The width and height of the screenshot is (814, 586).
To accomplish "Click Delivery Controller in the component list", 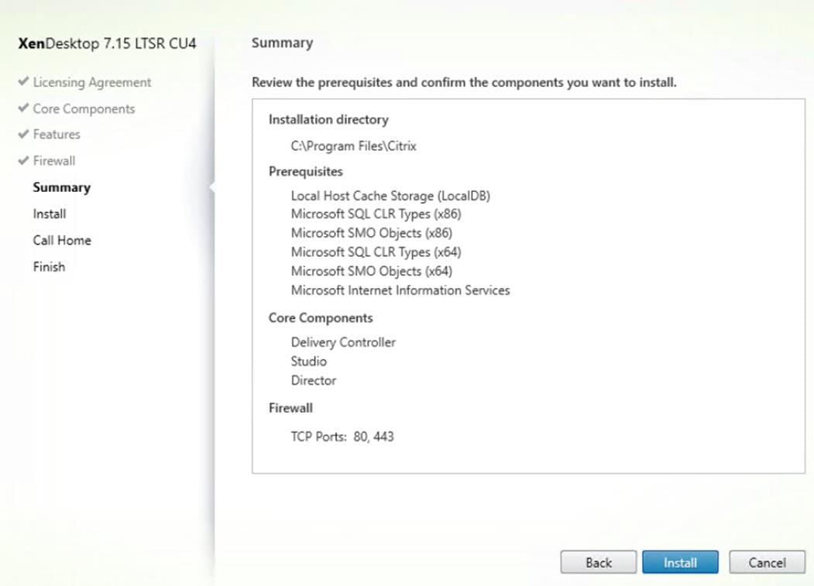I will point(343,342).
